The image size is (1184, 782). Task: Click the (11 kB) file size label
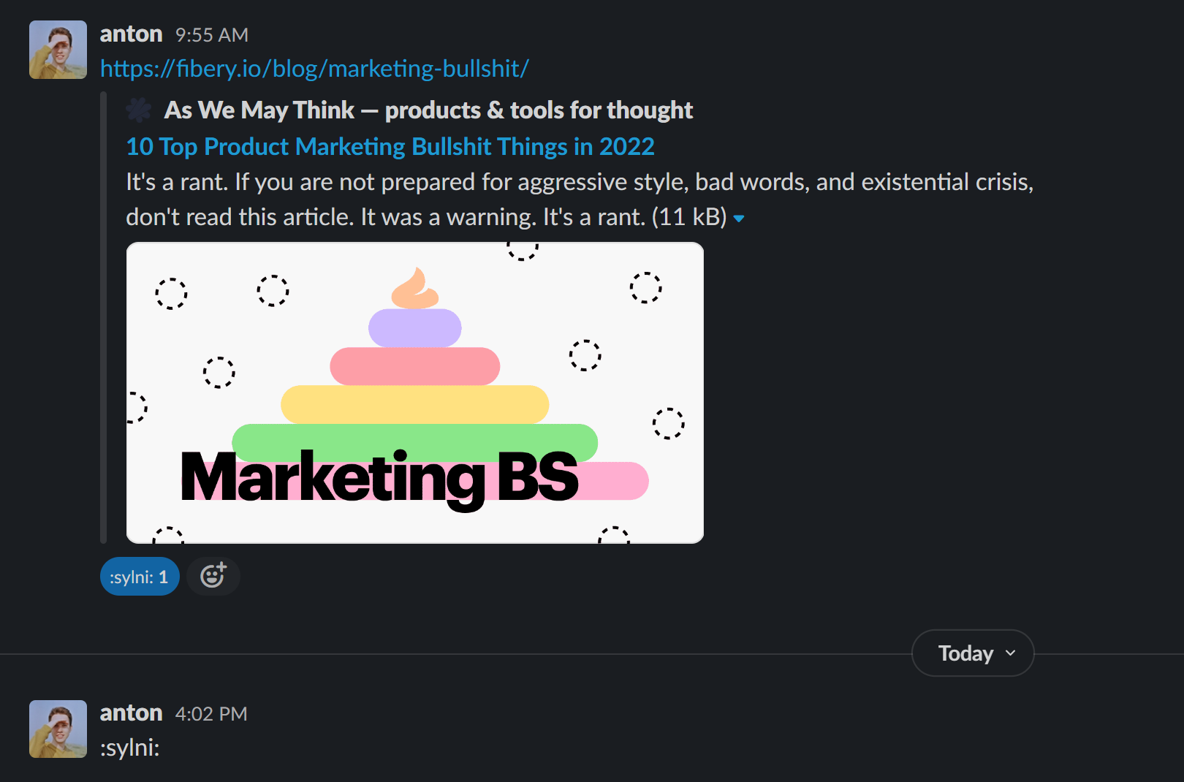689,217
